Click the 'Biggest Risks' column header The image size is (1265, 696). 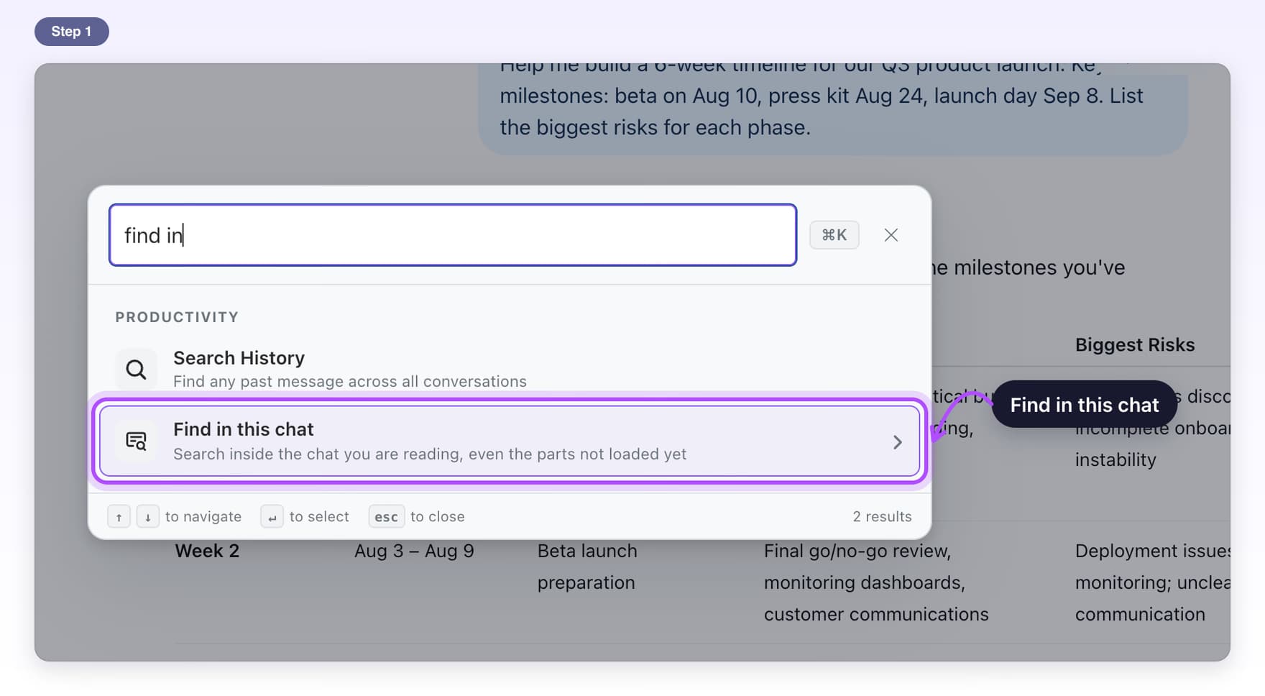point(1135,344)
